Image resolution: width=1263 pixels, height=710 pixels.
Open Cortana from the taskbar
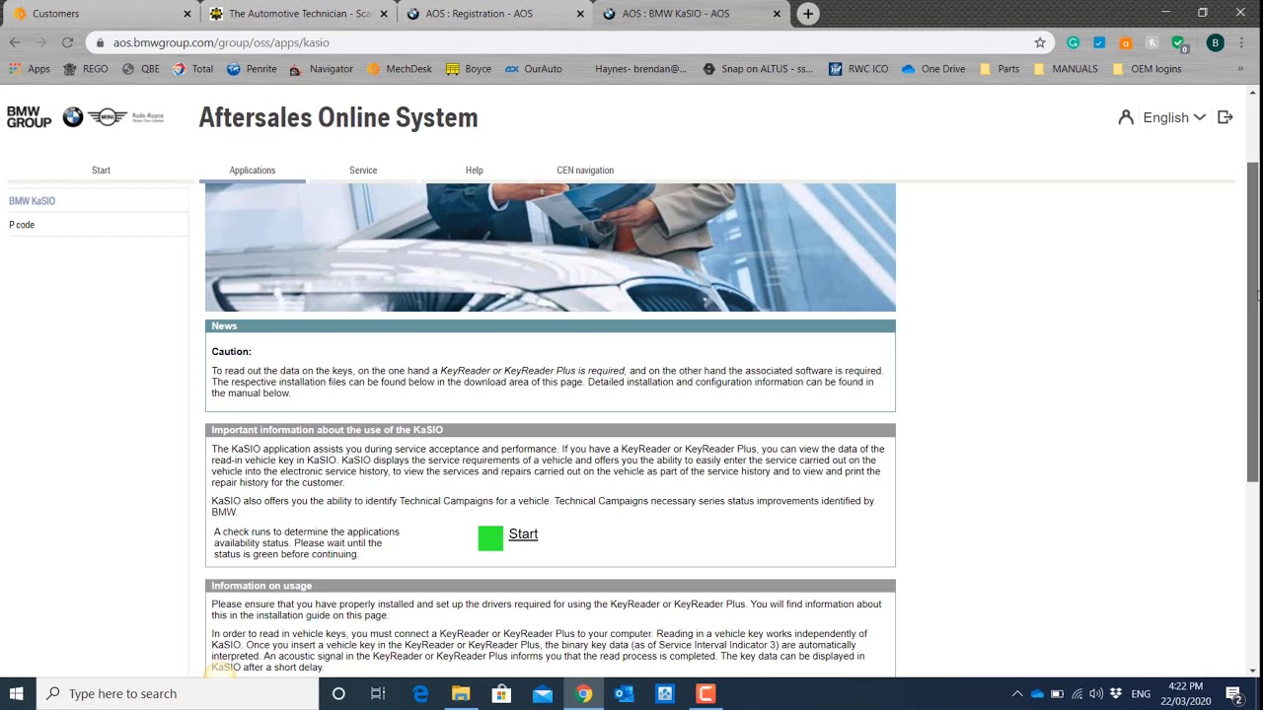[x=338, y=693]
